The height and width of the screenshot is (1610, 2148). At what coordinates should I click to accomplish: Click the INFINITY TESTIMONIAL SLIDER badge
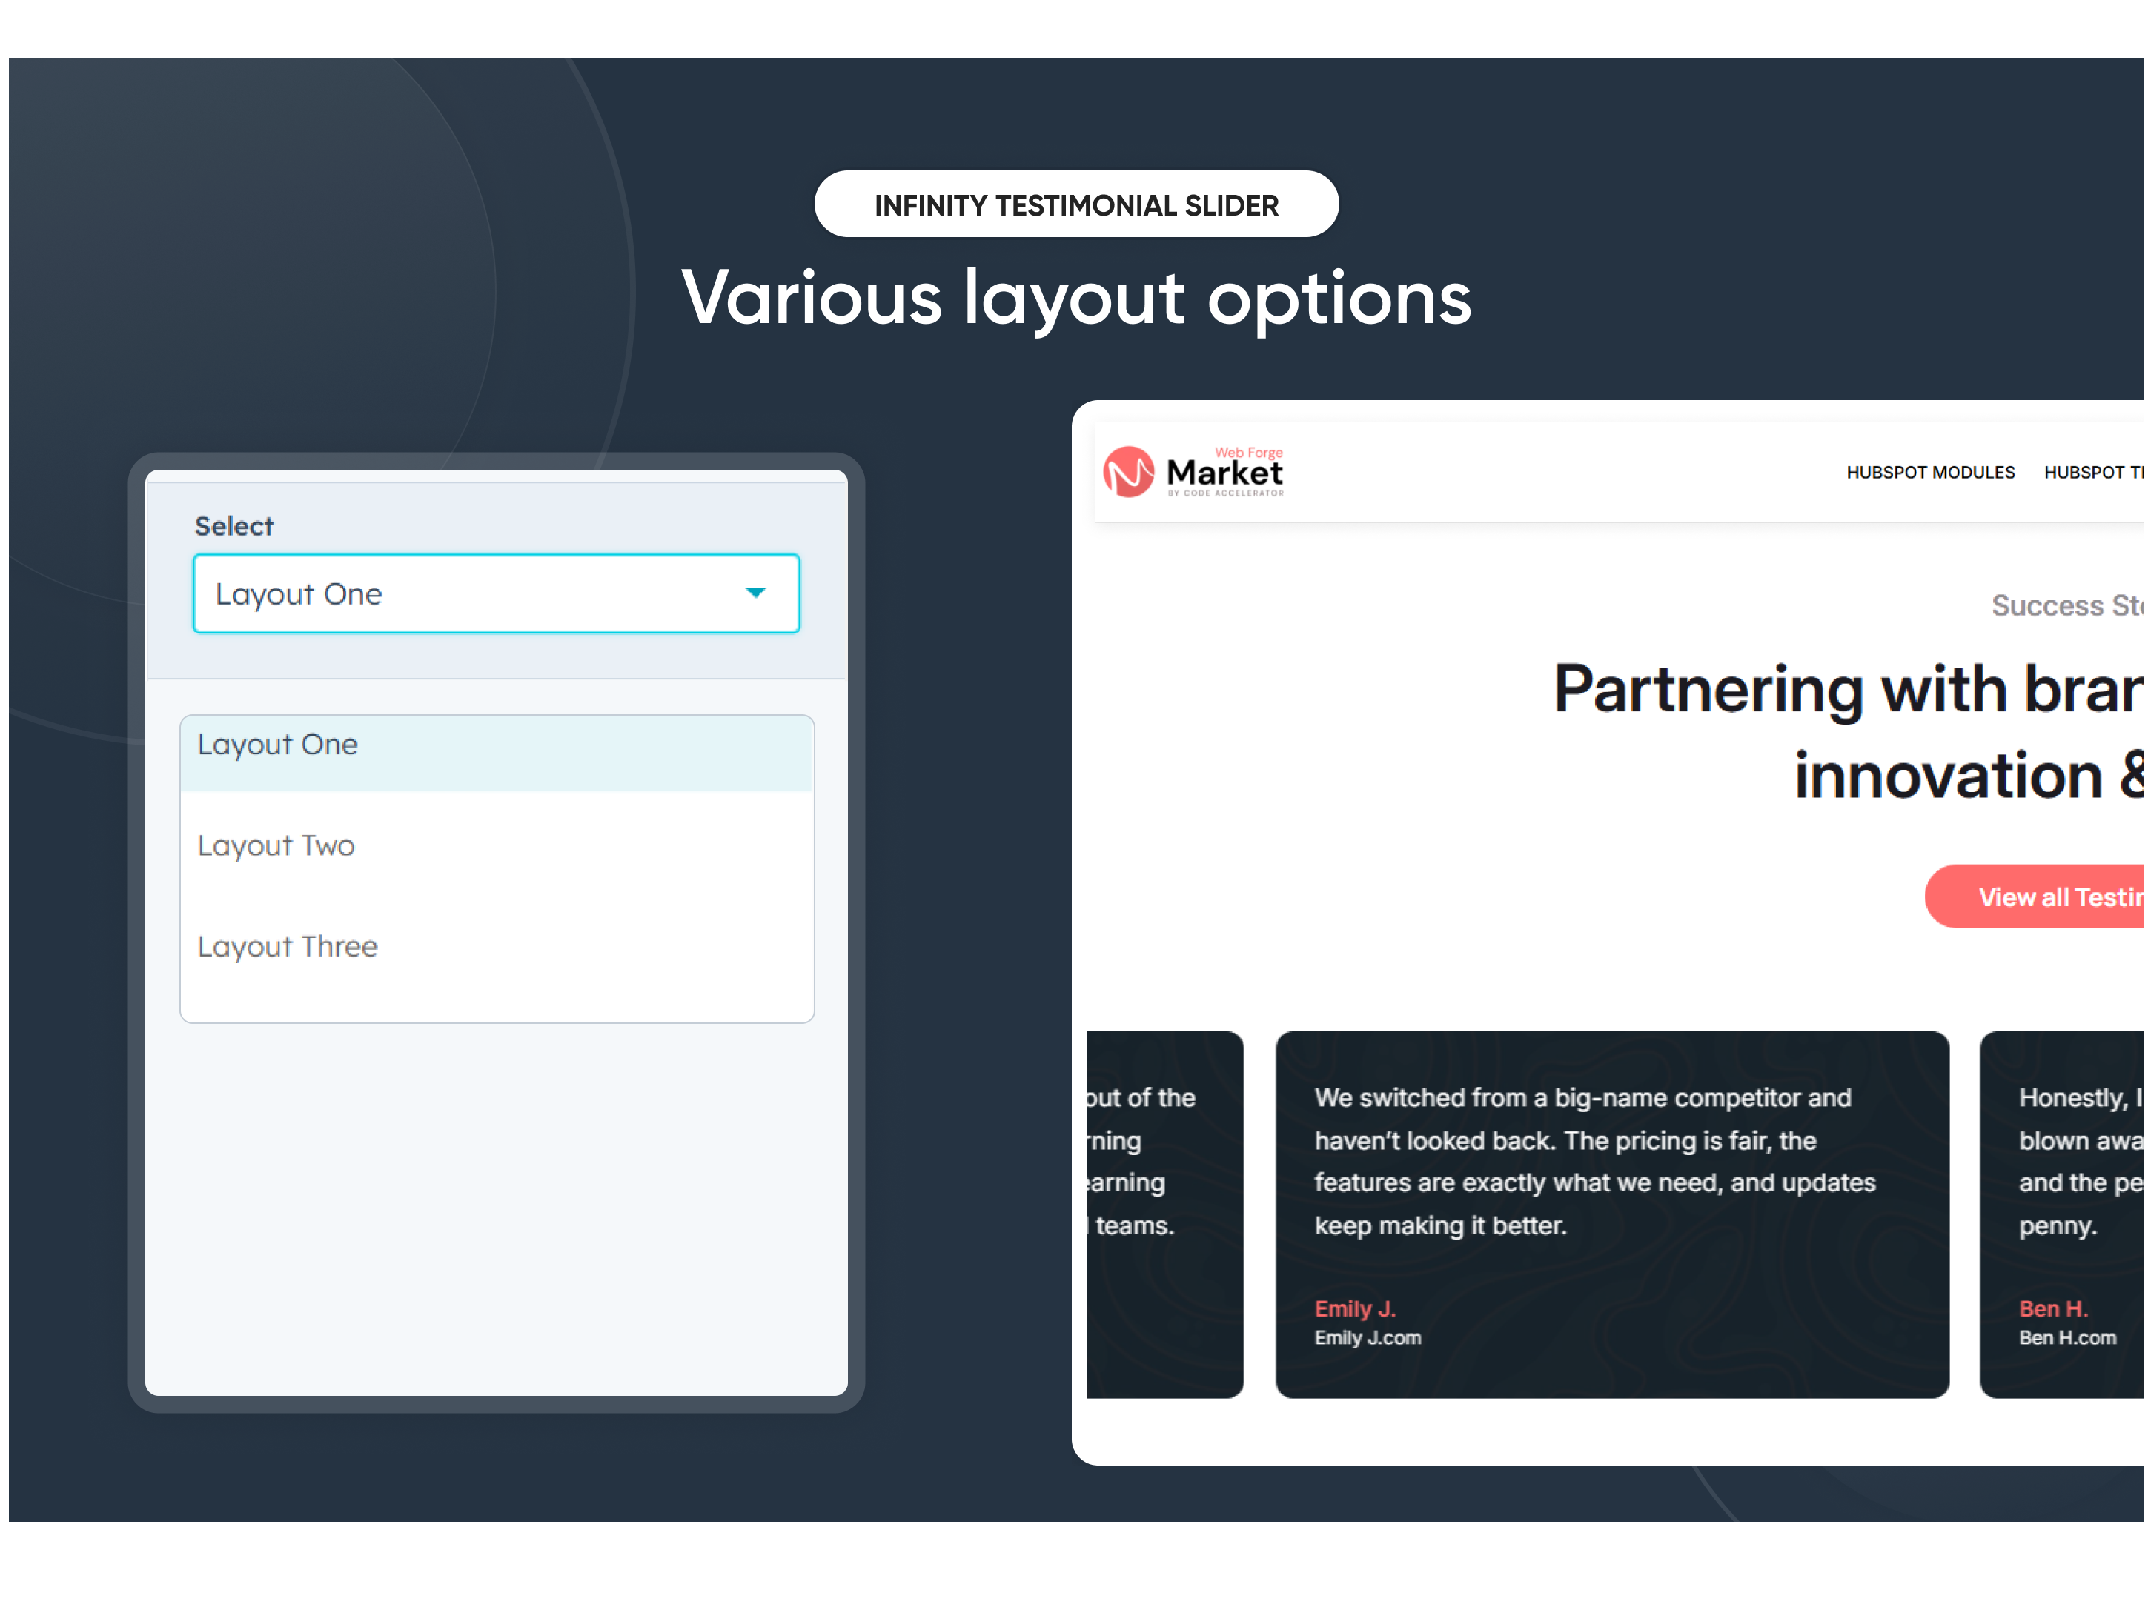[x=1077, y=204]
